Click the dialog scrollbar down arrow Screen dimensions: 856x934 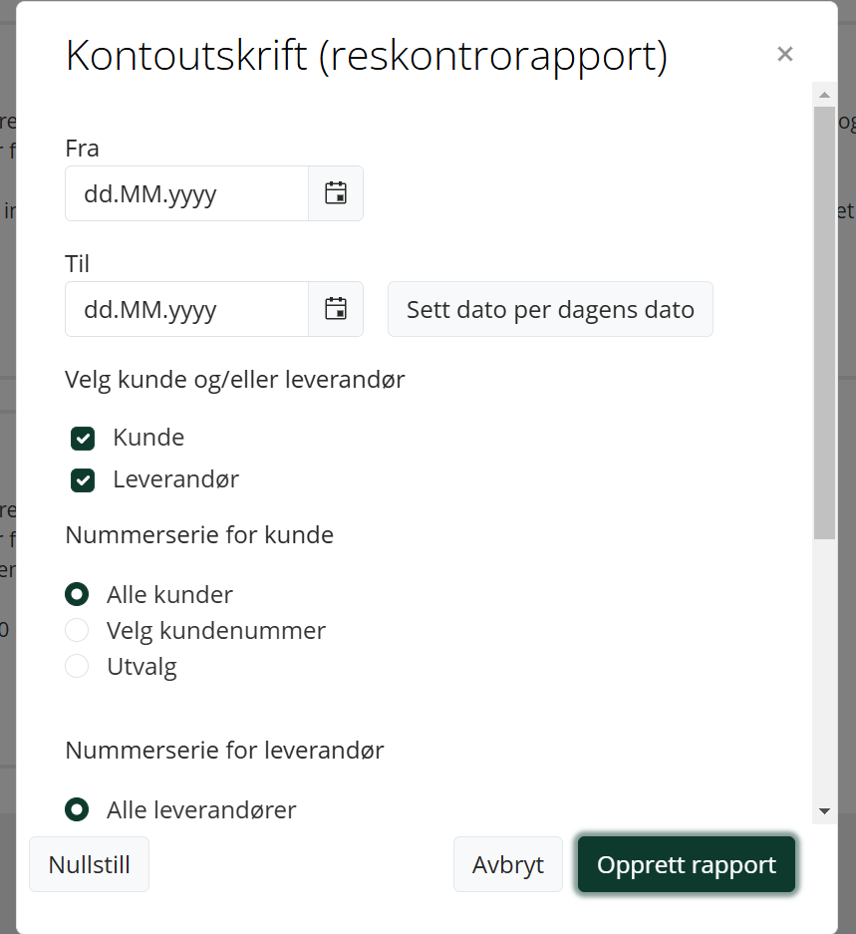824,811
